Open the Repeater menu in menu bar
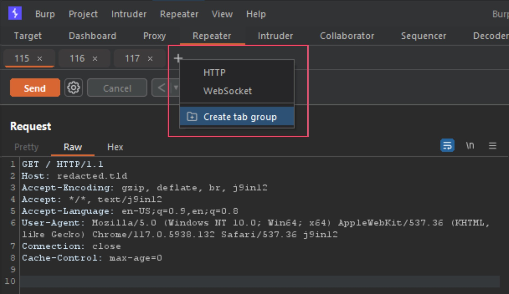Image resolution: width=509 pixels, height=294 pixels. 179,14
